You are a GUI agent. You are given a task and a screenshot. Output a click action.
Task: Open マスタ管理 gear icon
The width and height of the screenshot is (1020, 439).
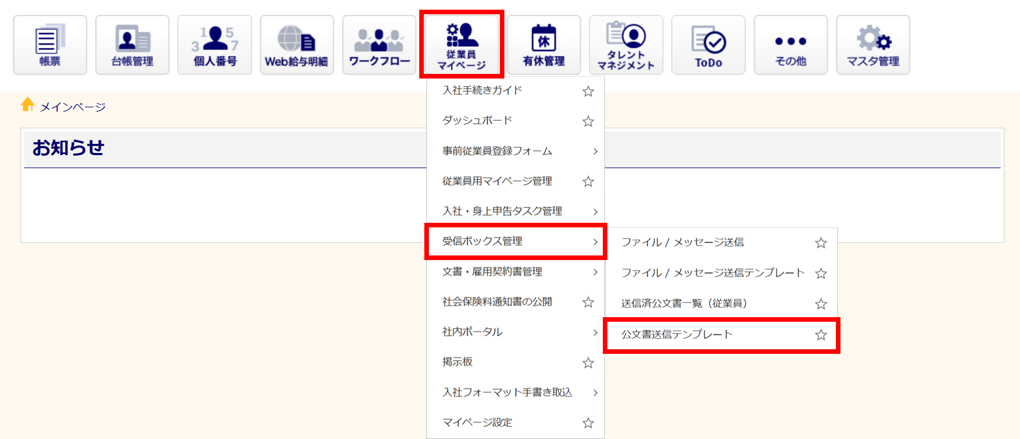click(873, 45)
